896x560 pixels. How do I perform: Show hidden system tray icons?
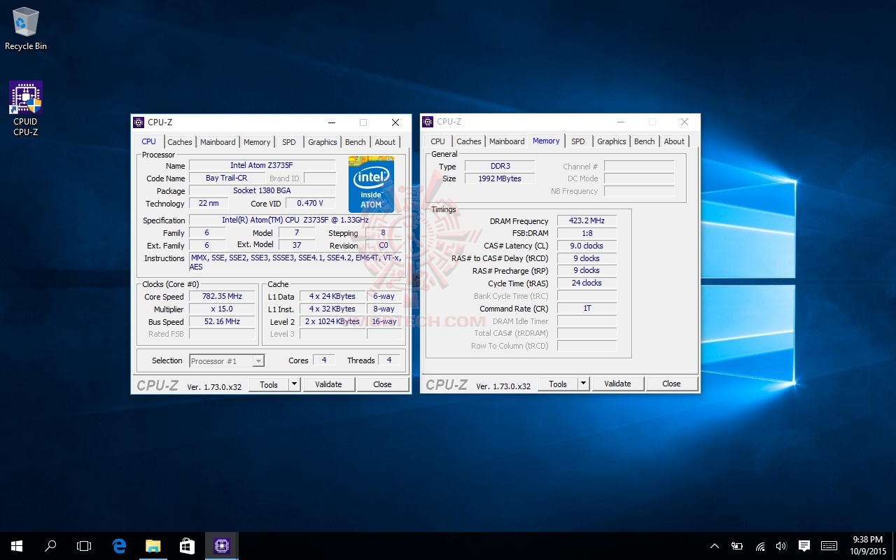[x=715, y=546]
